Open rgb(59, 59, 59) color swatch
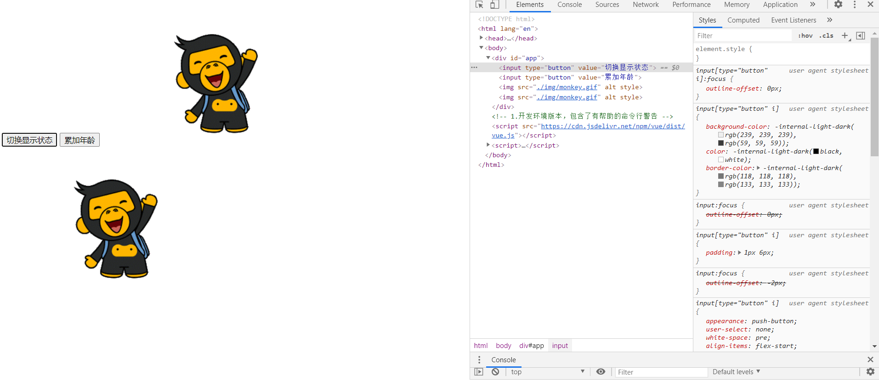Screen dimensions: 879x382 (721, 143)
